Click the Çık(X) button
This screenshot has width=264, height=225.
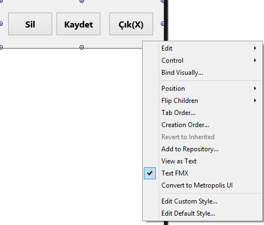(x=131, y=24)
